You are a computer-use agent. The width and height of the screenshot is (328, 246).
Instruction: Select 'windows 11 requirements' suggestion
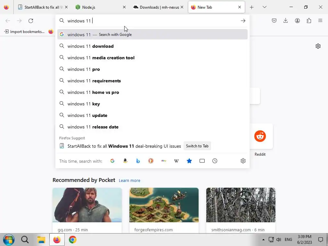click(152, 80)
